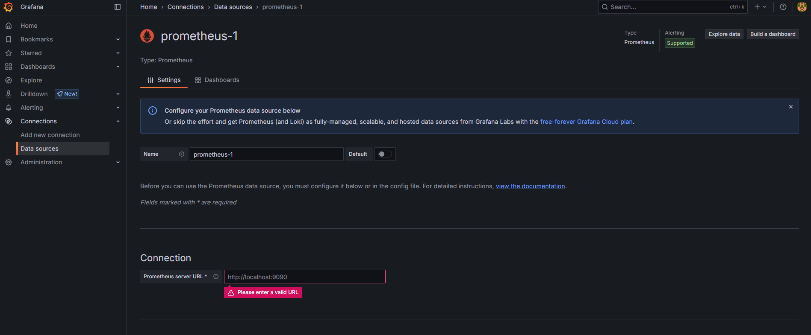The image size is (811, 335).
Task: Expand the Bookmarks section chevron
Action: pyautogui.click(x=118, y=39)
